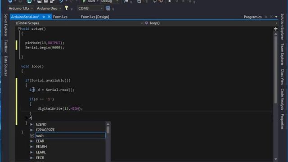Open the serial monitor icon next to COM3
Viewport: 288px width, 162px height.
(x=108, y=8)
